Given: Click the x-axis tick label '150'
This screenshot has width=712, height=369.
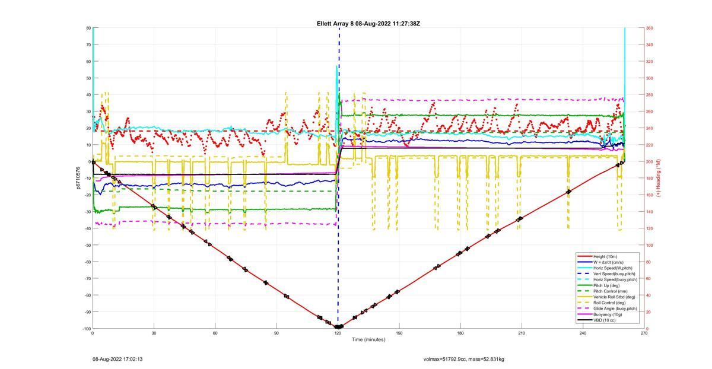Looking at the screenshot, I should [x=399, y=333].
